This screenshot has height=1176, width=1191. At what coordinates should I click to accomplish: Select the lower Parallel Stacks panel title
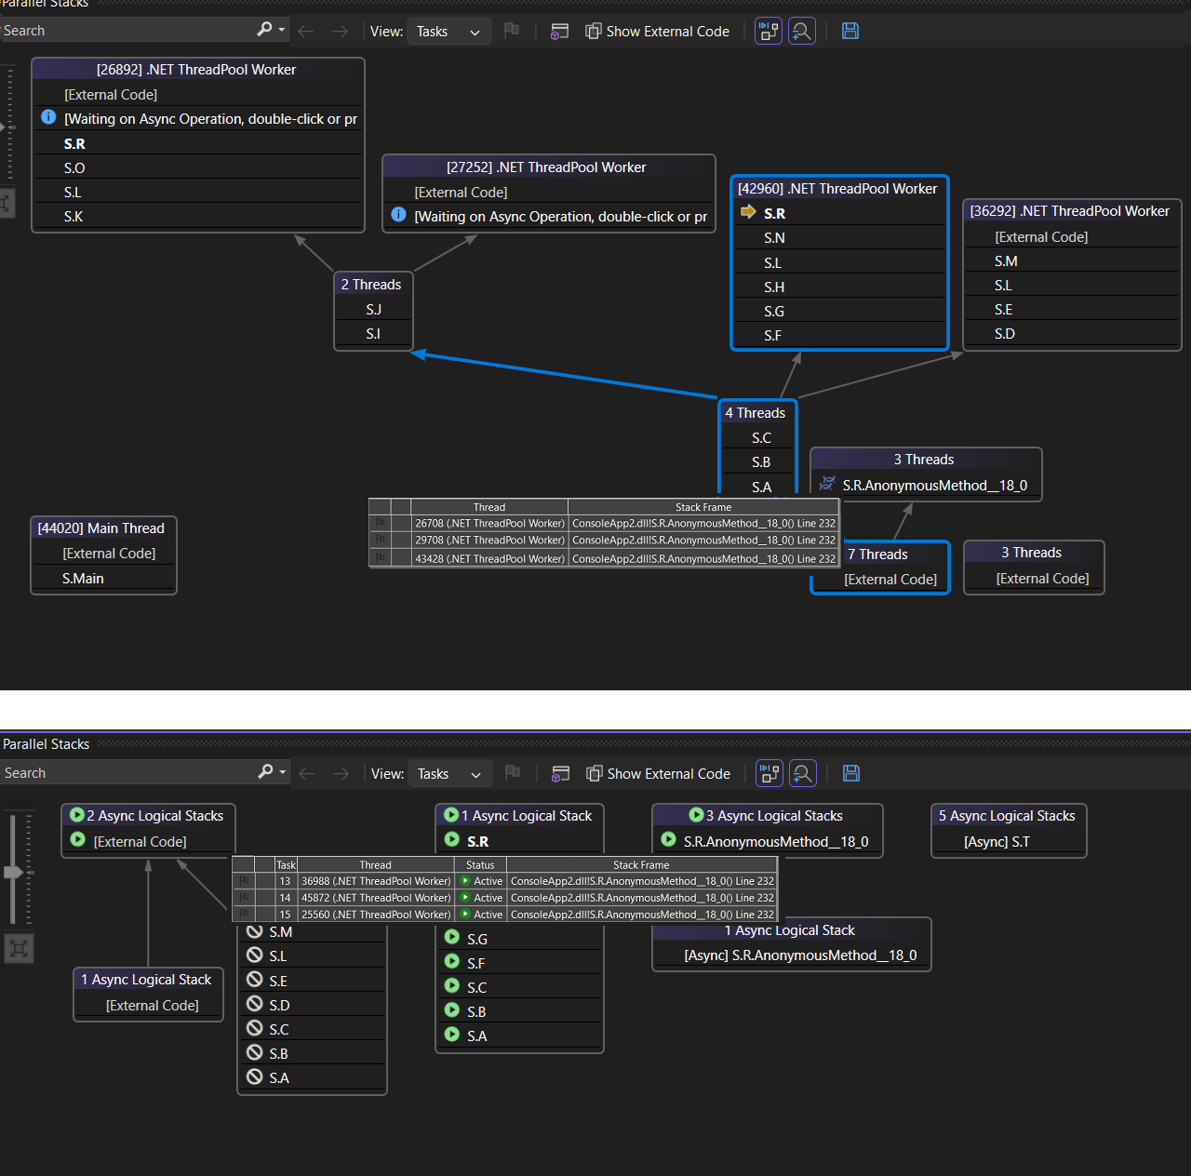click(46, 743)
